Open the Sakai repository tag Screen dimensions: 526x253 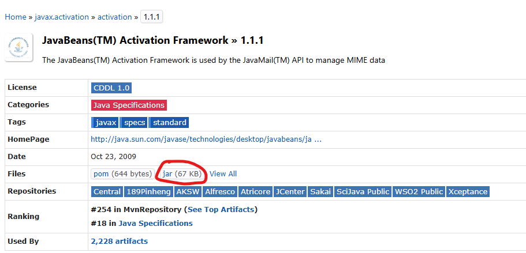(x=320, y=192)
